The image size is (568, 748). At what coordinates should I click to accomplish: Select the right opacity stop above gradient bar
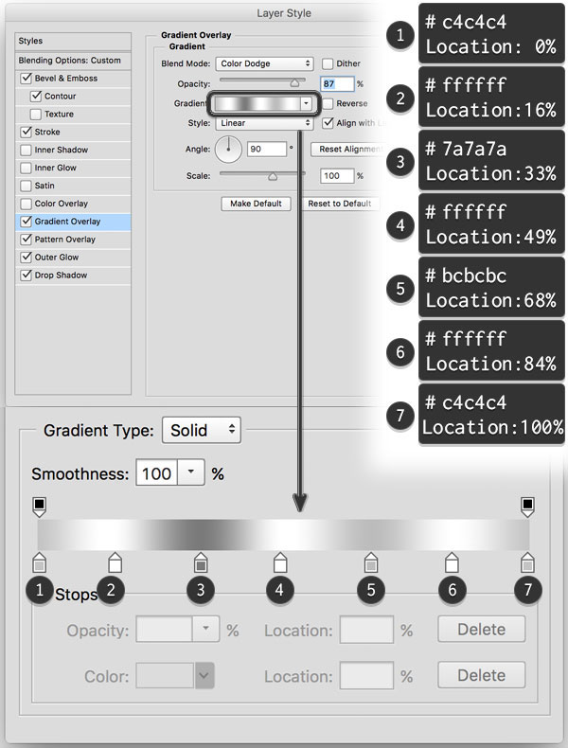pyautogui.click(x=527, y=508)
